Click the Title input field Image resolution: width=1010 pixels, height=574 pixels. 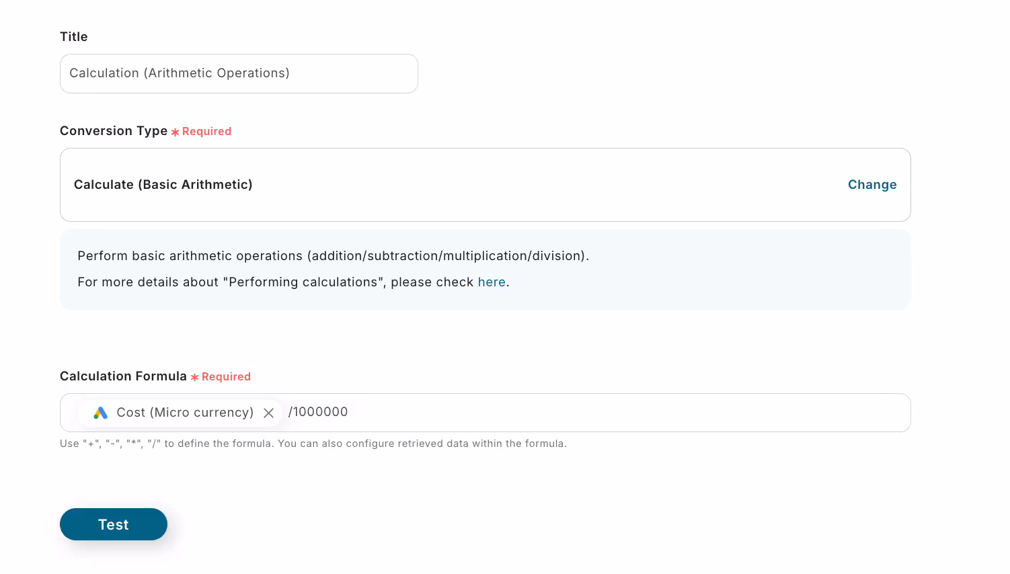[239, 73]
